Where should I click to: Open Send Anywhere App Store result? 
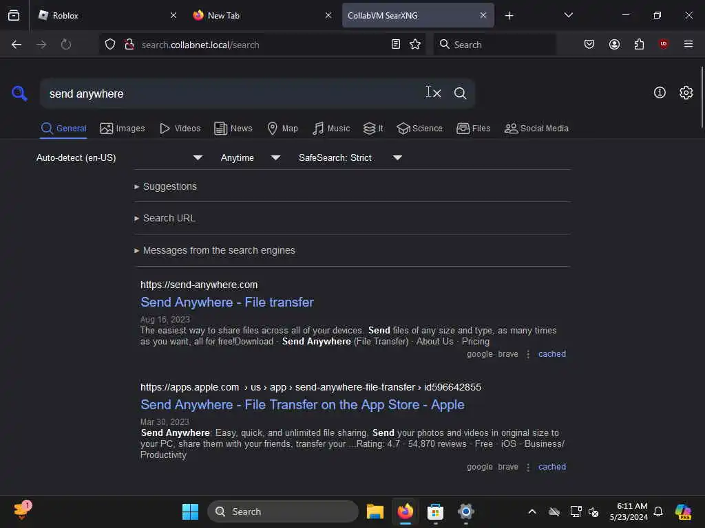[302, 404]
